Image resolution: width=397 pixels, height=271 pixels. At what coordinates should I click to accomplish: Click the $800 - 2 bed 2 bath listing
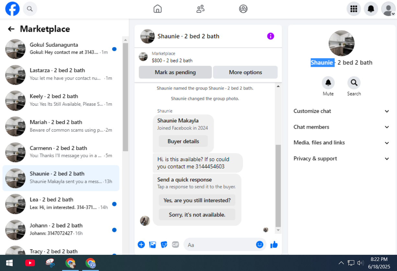pos(172,61)
